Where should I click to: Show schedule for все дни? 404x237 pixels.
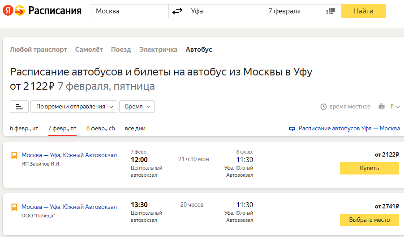[x=135, y=129]
